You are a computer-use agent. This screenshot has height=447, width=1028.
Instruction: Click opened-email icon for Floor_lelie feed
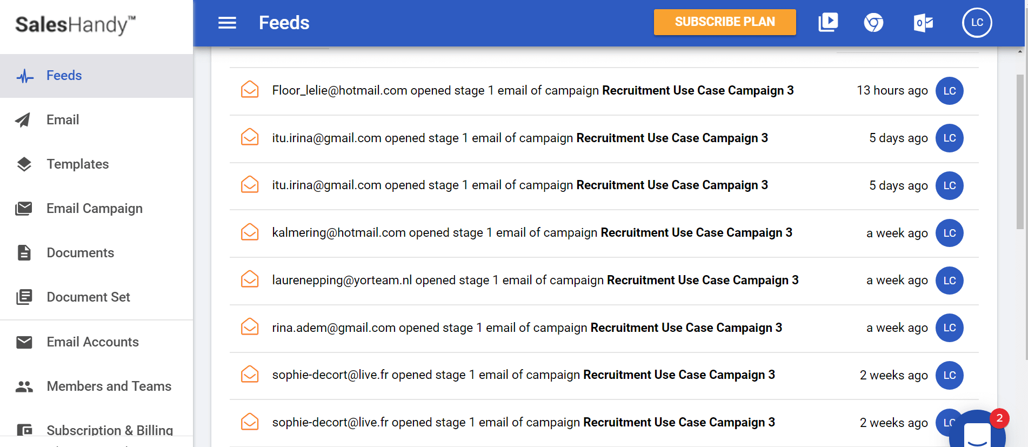pos(250,90)
